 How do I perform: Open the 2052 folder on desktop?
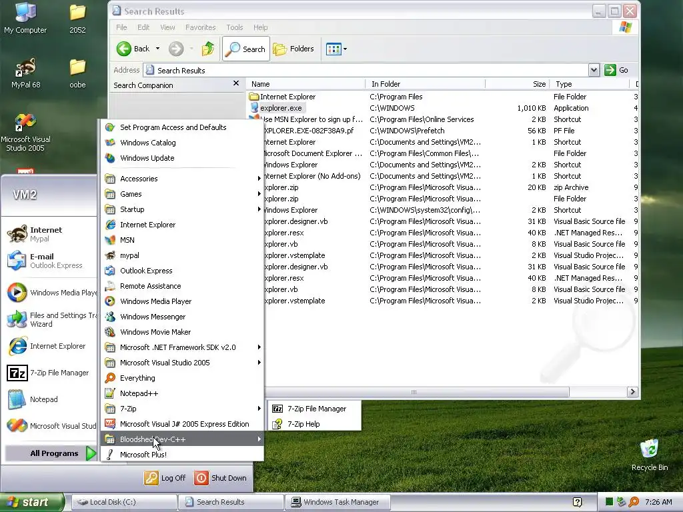pyautogui.click(x=77, y=18)
